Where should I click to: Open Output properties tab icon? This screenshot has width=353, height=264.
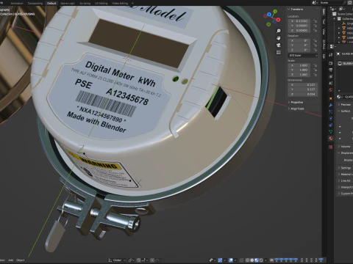pyautogui.click(x=331, y=70)
